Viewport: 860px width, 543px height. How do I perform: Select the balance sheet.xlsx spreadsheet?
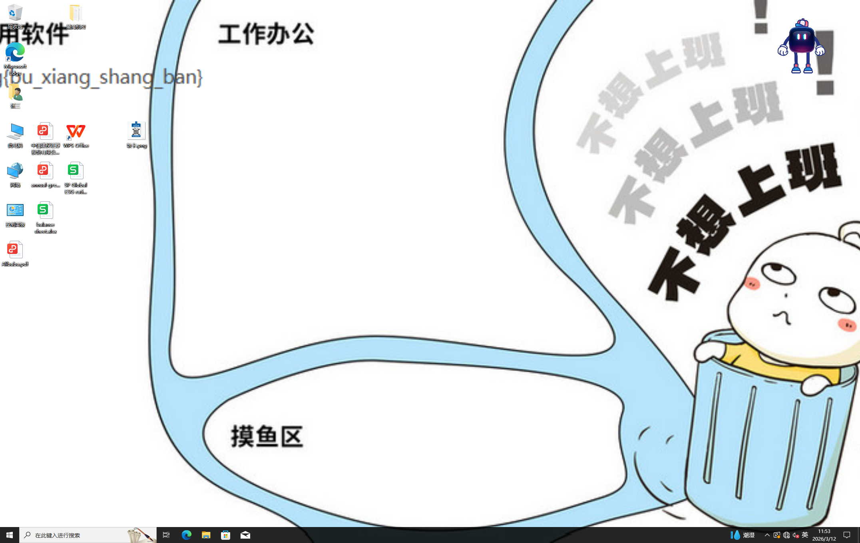(x=45, y=216)
